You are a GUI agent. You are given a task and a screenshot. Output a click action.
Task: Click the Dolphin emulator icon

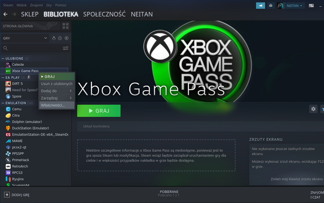tap(8, 122)
